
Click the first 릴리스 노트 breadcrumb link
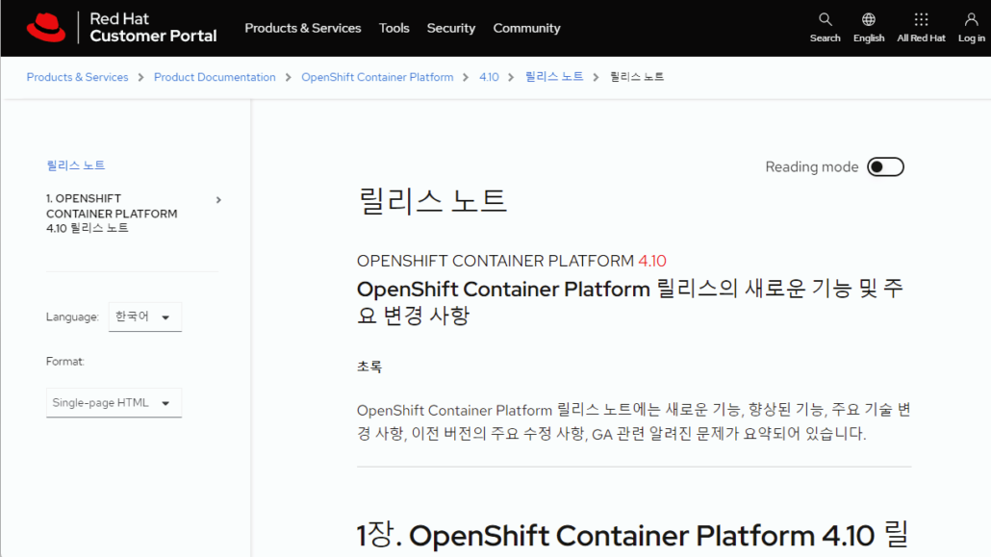coord(553,76)
